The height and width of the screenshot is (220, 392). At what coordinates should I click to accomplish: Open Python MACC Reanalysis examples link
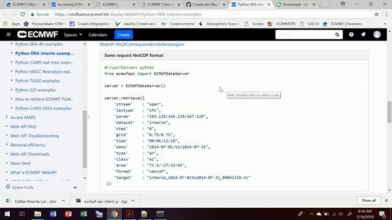[x=44, y=71]
